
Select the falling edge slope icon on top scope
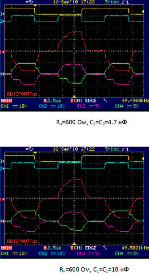click(x=105, y=101)
